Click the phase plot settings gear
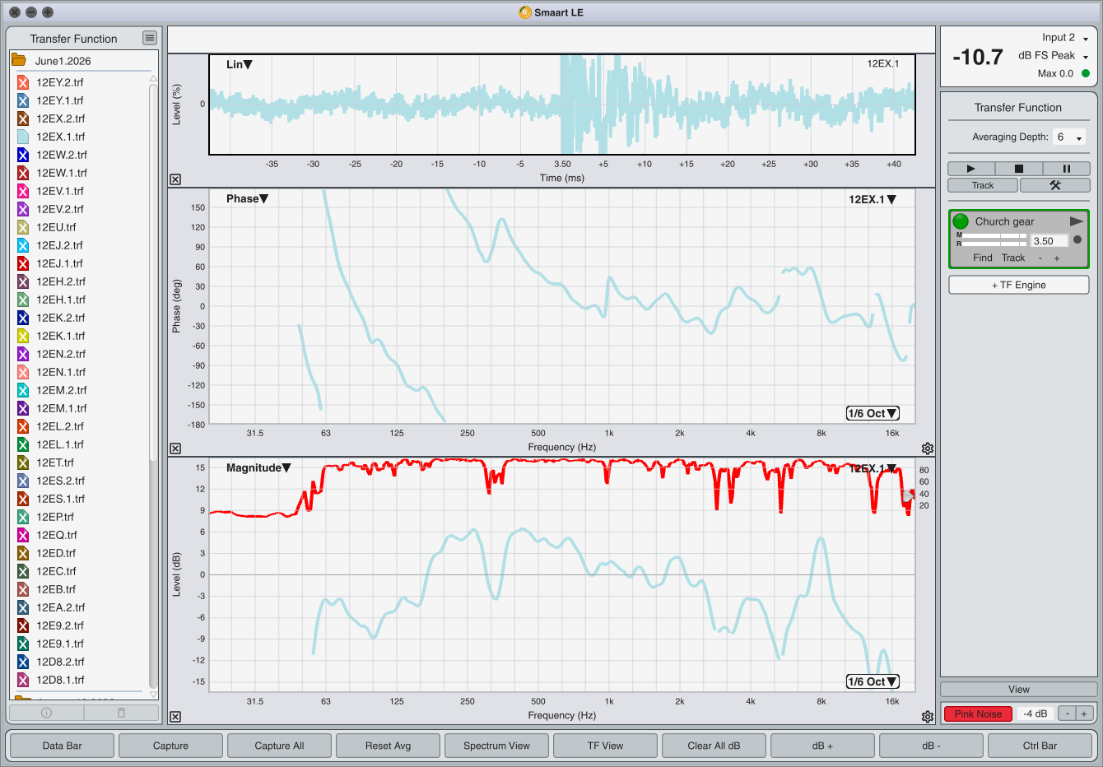The width and height of the screenshot is (1103, 767). tap(928, 449)
